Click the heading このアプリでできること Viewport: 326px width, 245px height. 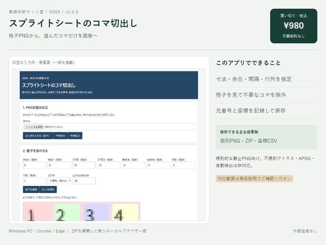coord(248,63)
